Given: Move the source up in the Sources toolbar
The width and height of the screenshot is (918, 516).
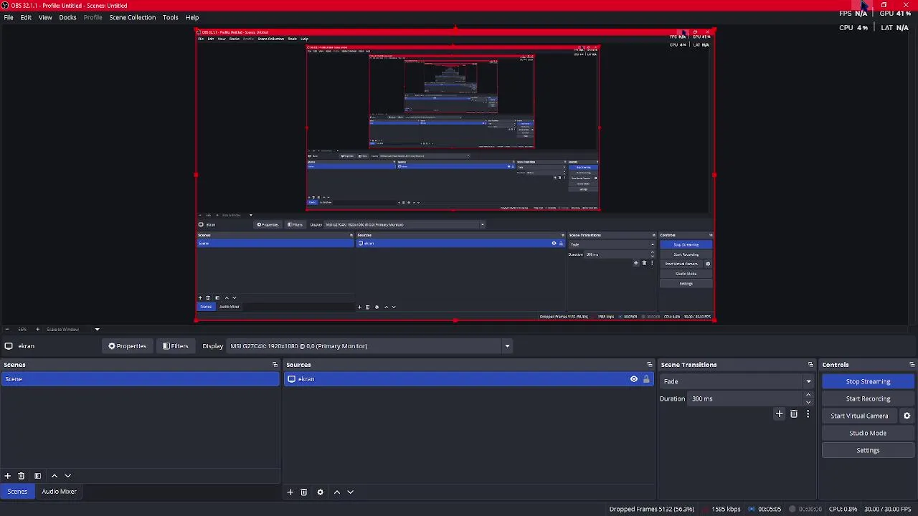Looking at the screenshot, I should (x=337, y=492).
